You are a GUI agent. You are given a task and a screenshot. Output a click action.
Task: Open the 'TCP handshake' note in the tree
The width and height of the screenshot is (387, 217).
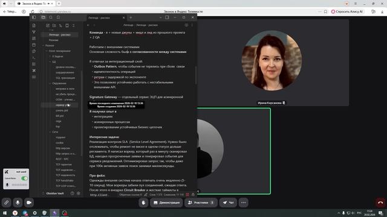64,181
